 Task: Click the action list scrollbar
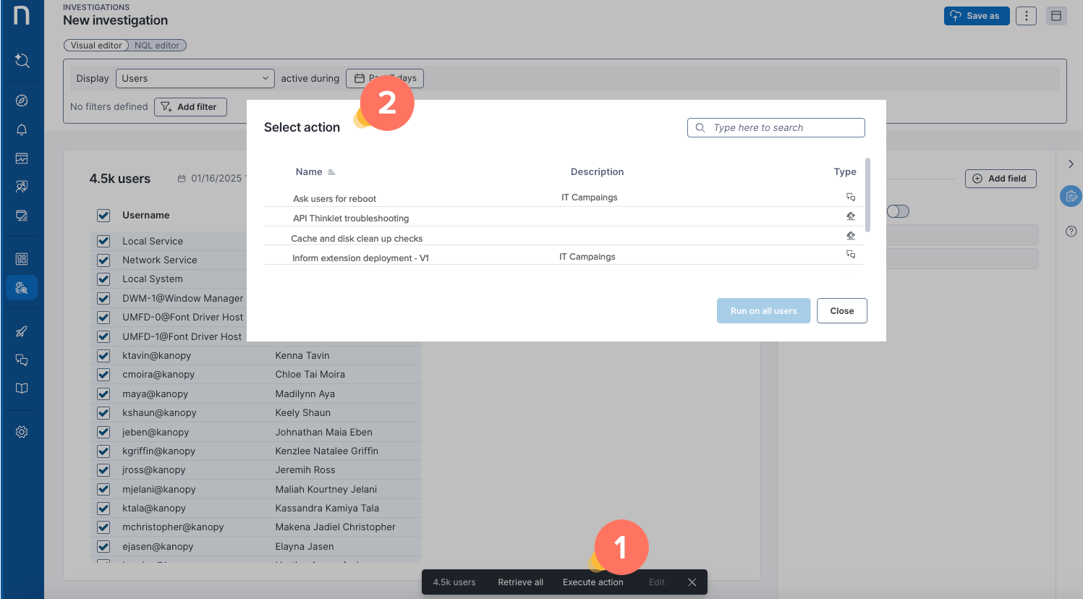(867, 195)
